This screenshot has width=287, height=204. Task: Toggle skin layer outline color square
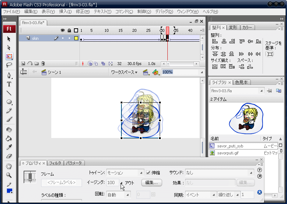(76, 38)
